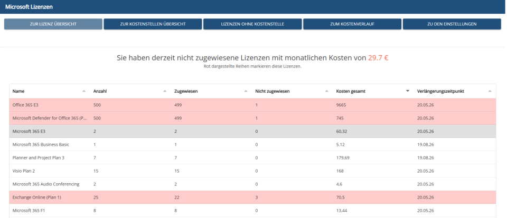Go to Zur Kostenstellen Übersicht
Image resolution: width=507 pixels, height=218 pixels.
pyautogui.click(x=153, y=24)
